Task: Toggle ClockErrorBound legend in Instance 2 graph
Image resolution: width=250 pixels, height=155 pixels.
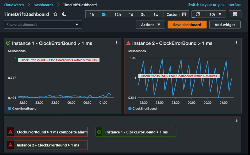Action: point(142,109)
